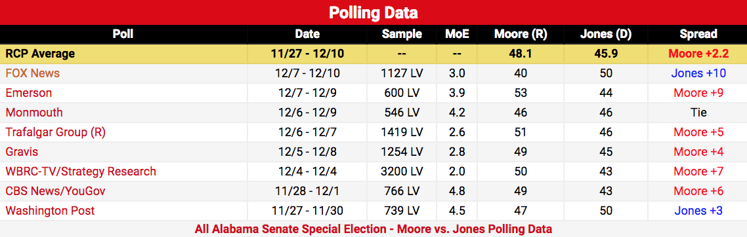This screenshot has width=747, height=237.
Task: Open the Monmouth poll link
Action: pos(34,113)
